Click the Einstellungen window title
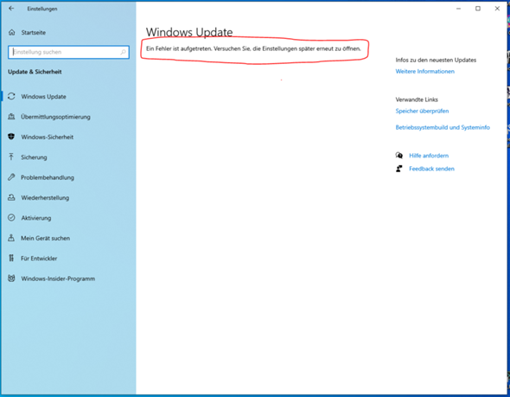The width and height of the screenshot is (510, 397). pos(42,9)
